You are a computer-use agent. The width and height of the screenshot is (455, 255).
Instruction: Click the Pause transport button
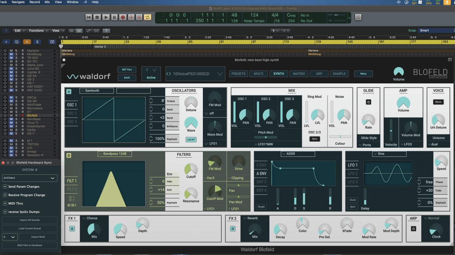click(x=114, y=17)
